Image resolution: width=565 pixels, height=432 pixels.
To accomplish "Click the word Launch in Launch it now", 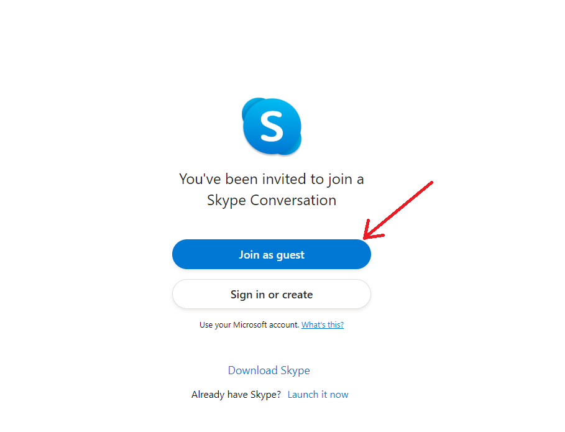I will click(x=303, y=395).
